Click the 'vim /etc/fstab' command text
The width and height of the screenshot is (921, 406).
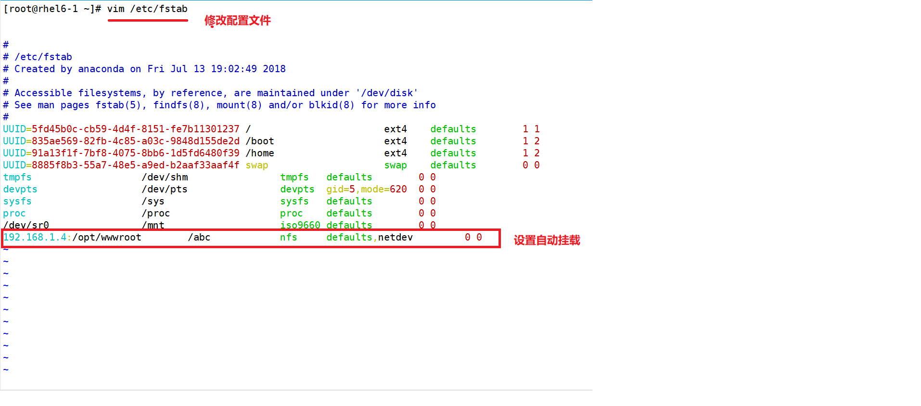(147, 9)
